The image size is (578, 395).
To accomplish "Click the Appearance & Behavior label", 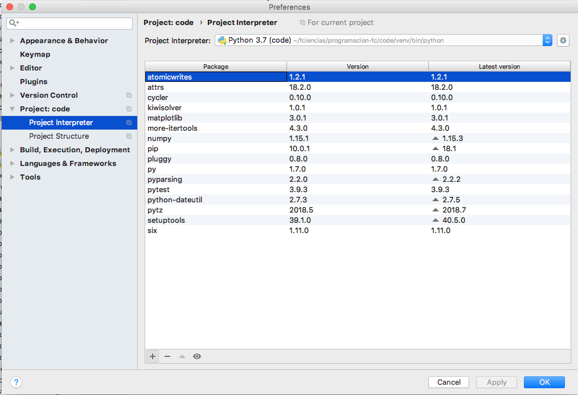I will pos(64,41).
